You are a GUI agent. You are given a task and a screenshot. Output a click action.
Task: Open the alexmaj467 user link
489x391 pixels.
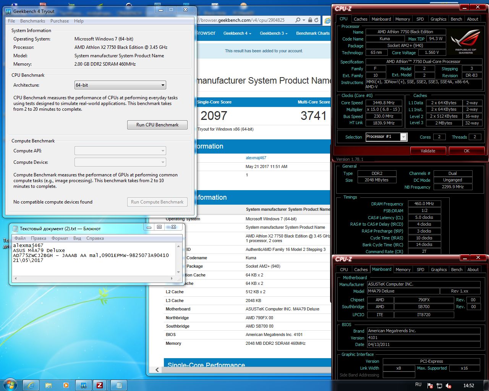click(256, 158)
